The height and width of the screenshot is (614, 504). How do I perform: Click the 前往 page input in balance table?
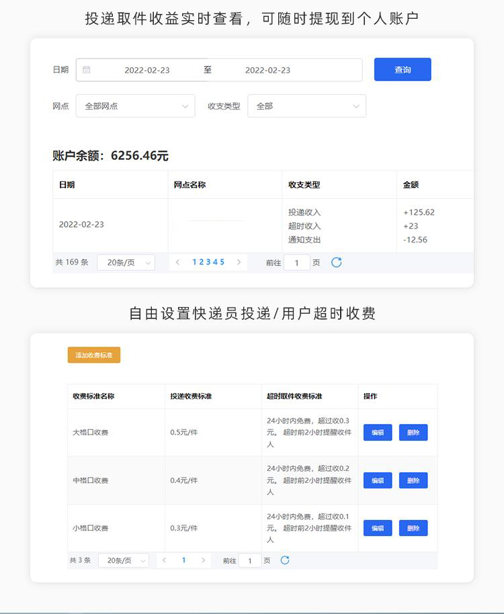pos(297,263)
